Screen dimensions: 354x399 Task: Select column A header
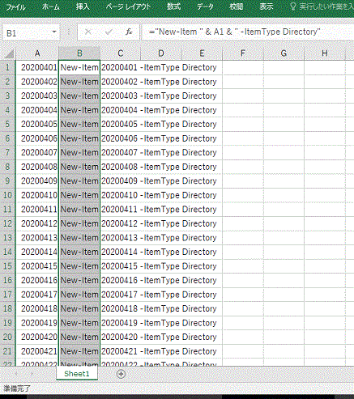coord(37,53)
